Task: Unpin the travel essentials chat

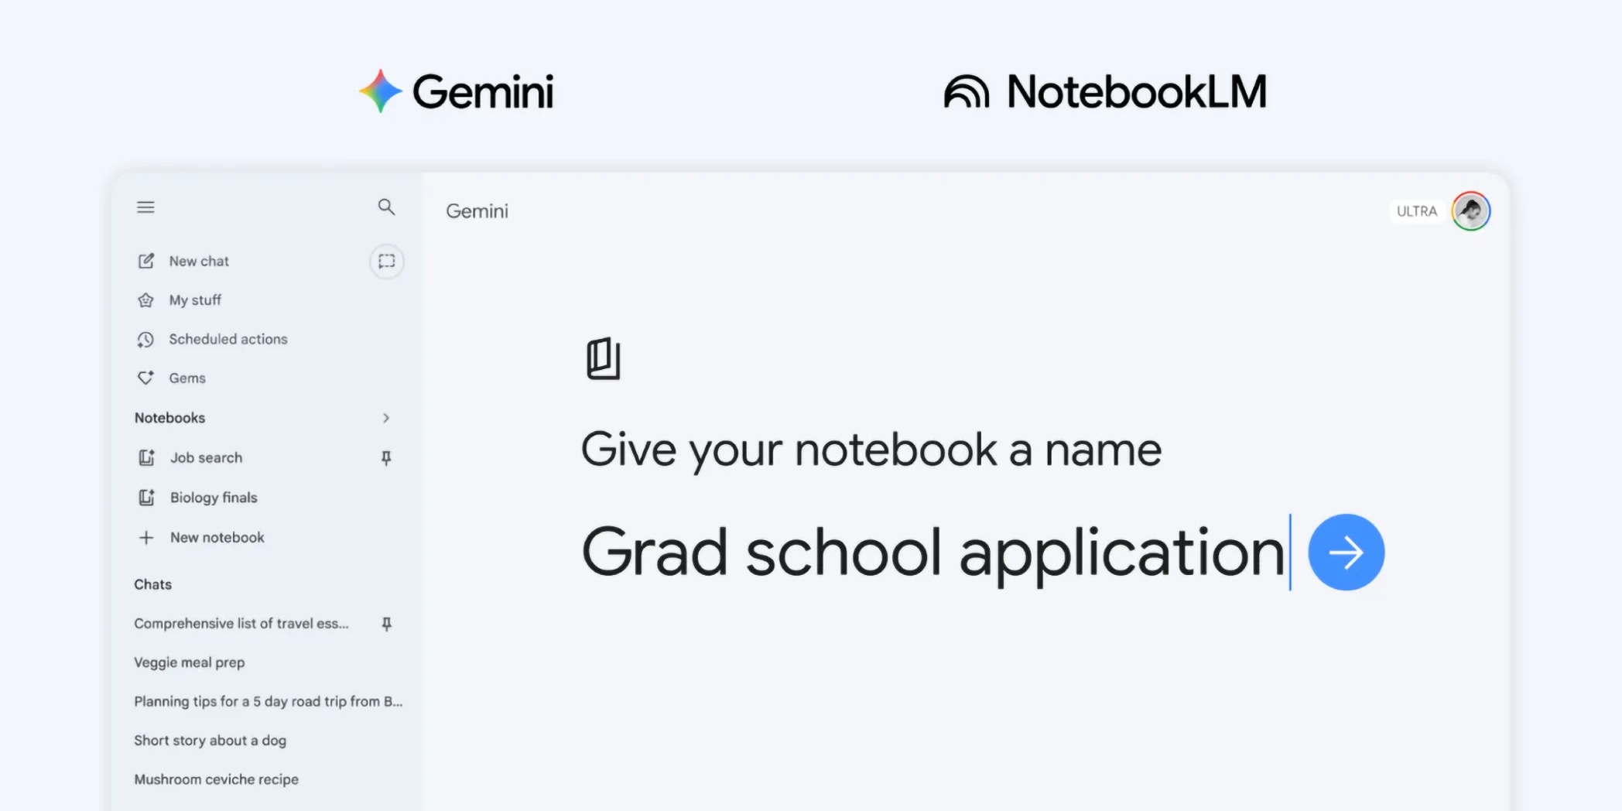Action: 387,624
